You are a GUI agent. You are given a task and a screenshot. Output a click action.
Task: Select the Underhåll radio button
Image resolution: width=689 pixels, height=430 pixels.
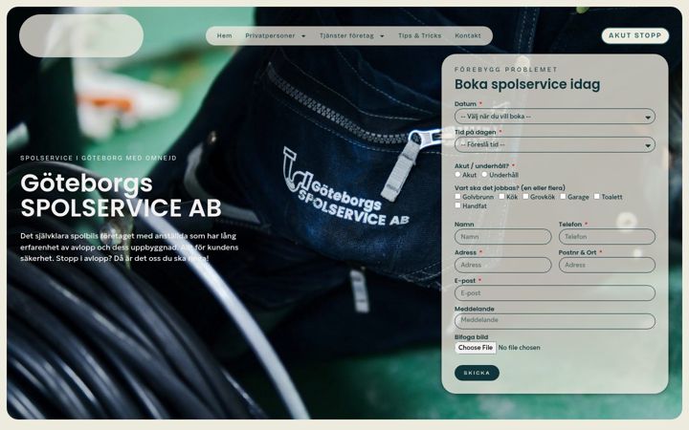click(x=484, y=174)
